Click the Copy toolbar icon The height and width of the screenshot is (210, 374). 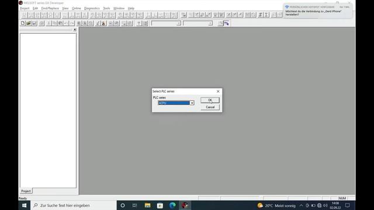54,23
